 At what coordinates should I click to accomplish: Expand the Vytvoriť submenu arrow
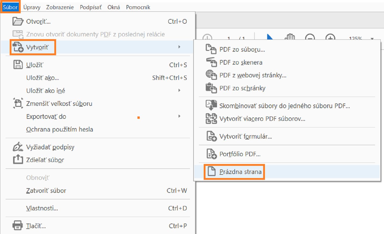180,47
